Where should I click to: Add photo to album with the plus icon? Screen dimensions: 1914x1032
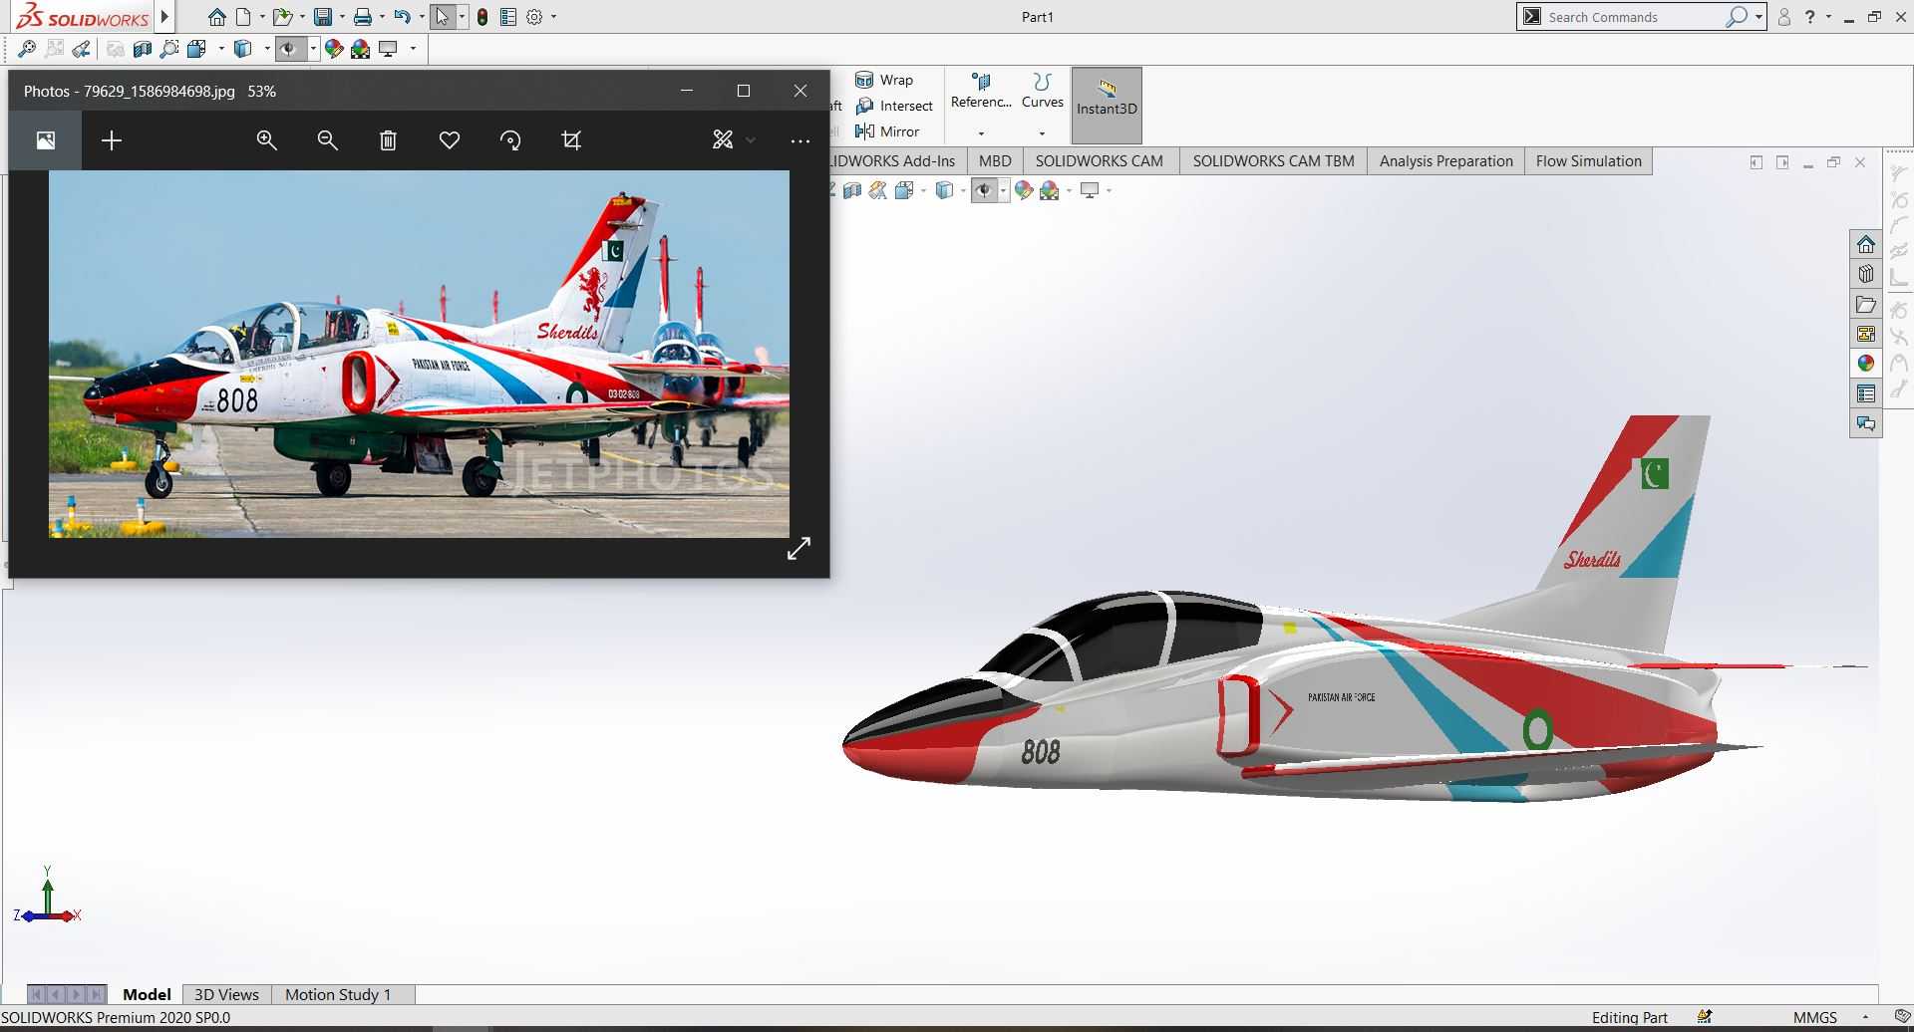coord(112,140)
